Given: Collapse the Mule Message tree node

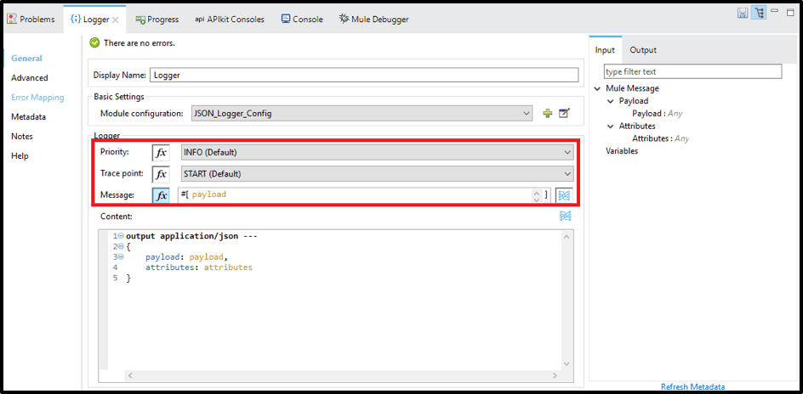Looking at the screenshot, I should click(598, 88).
